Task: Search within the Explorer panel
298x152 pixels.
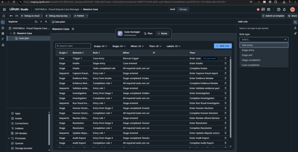Action: point(46,22)
